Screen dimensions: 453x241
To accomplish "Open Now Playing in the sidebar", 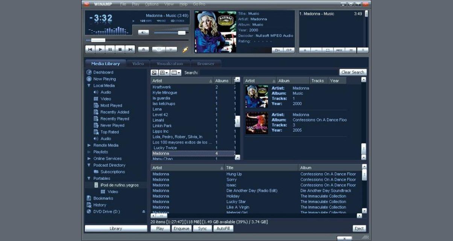I will coord(105,79).
